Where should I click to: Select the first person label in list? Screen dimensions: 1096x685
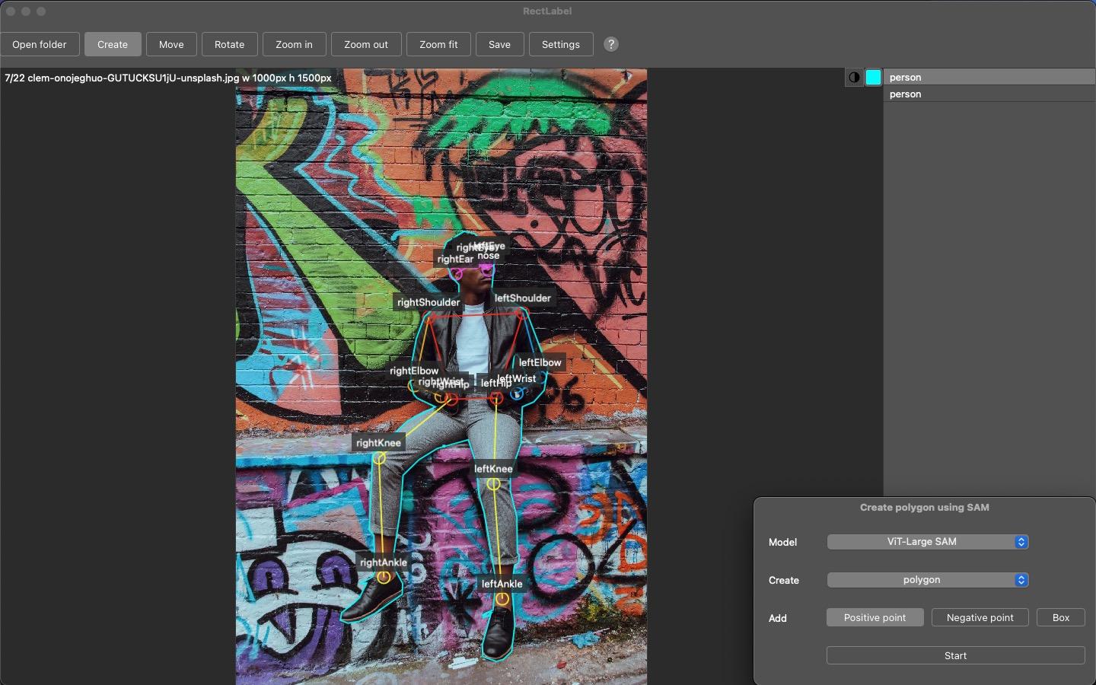[988, 77]
